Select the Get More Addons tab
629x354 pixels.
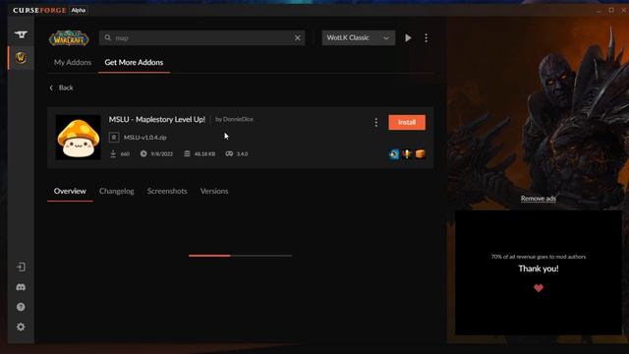[x=134, y=62]
